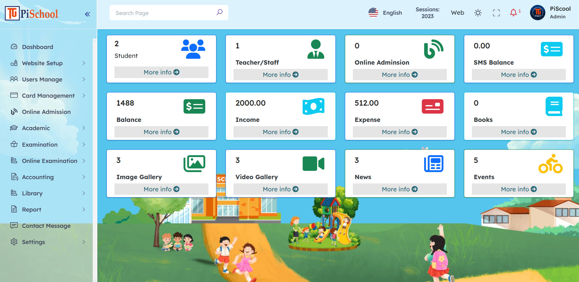
Task: Expand Online Examination submenu chevron
Action: click(x=84, y=161)
